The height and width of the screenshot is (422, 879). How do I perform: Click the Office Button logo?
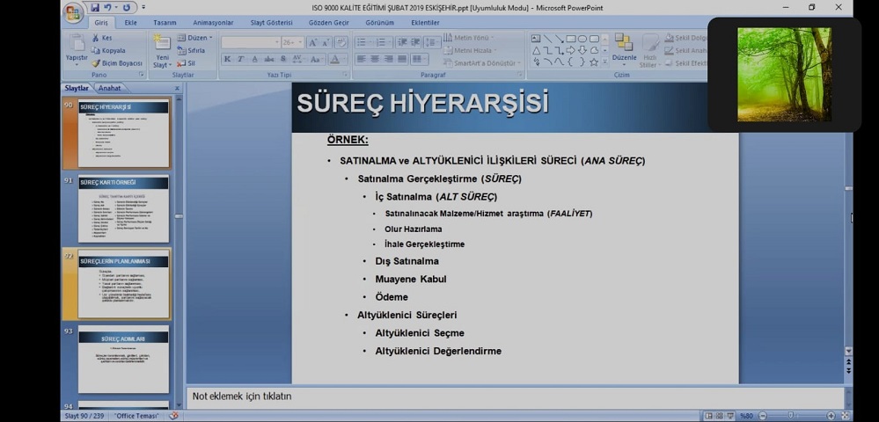click(74, 11)
